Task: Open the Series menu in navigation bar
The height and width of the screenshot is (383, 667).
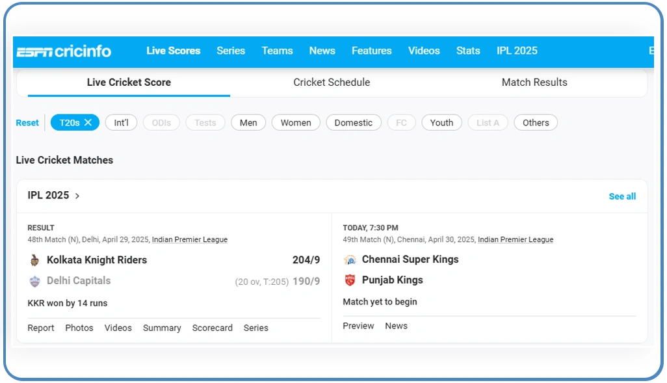Action: [x=231, y=51]
